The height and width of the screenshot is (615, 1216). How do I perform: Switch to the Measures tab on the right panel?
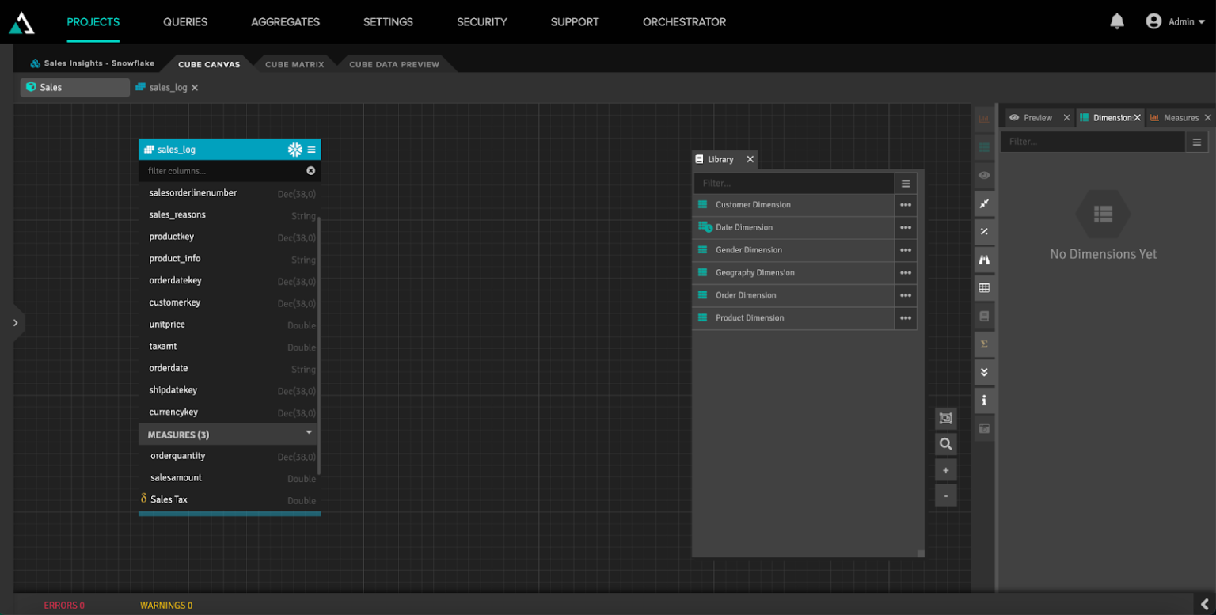[1179, 116]
